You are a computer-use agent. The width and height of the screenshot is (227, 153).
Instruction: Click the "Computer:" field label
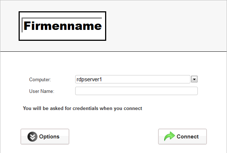(x=40, y=79)
